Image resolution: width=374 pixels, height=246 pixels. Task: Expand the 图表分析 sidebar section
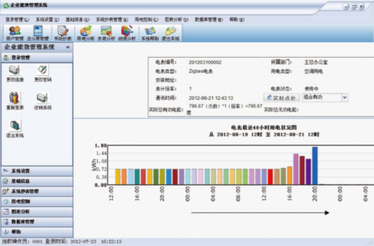click(37, 211)
